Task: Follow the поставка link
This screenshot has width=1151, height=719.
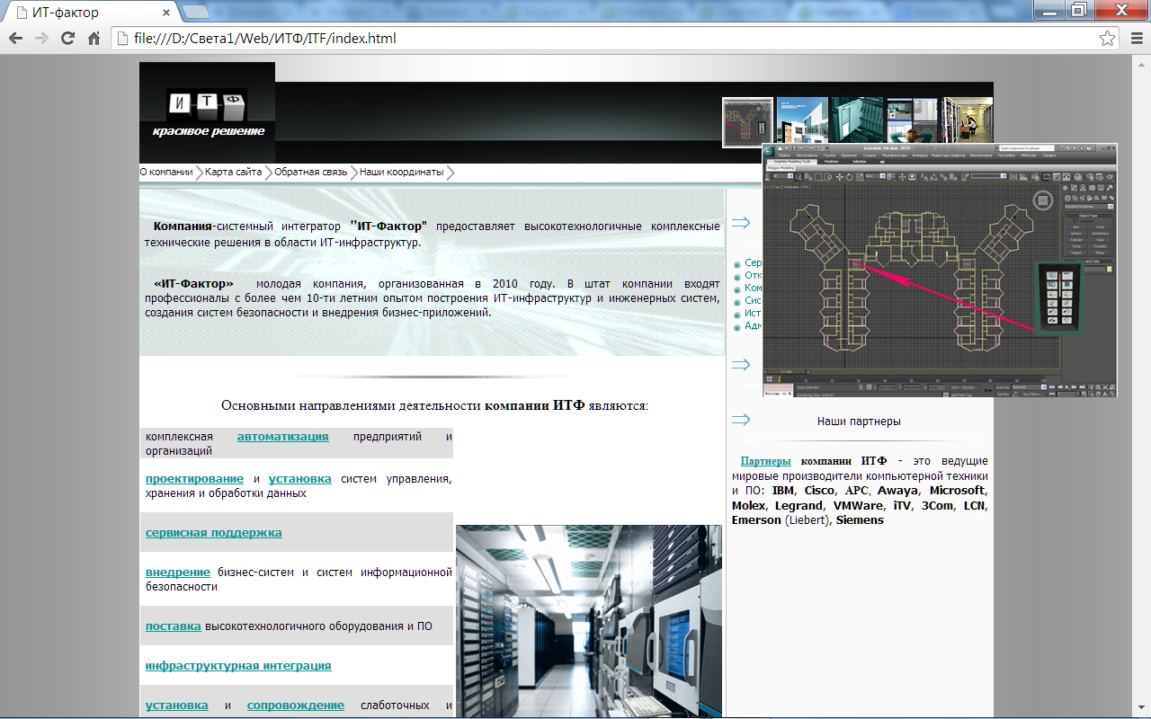Action: point(174,626)
